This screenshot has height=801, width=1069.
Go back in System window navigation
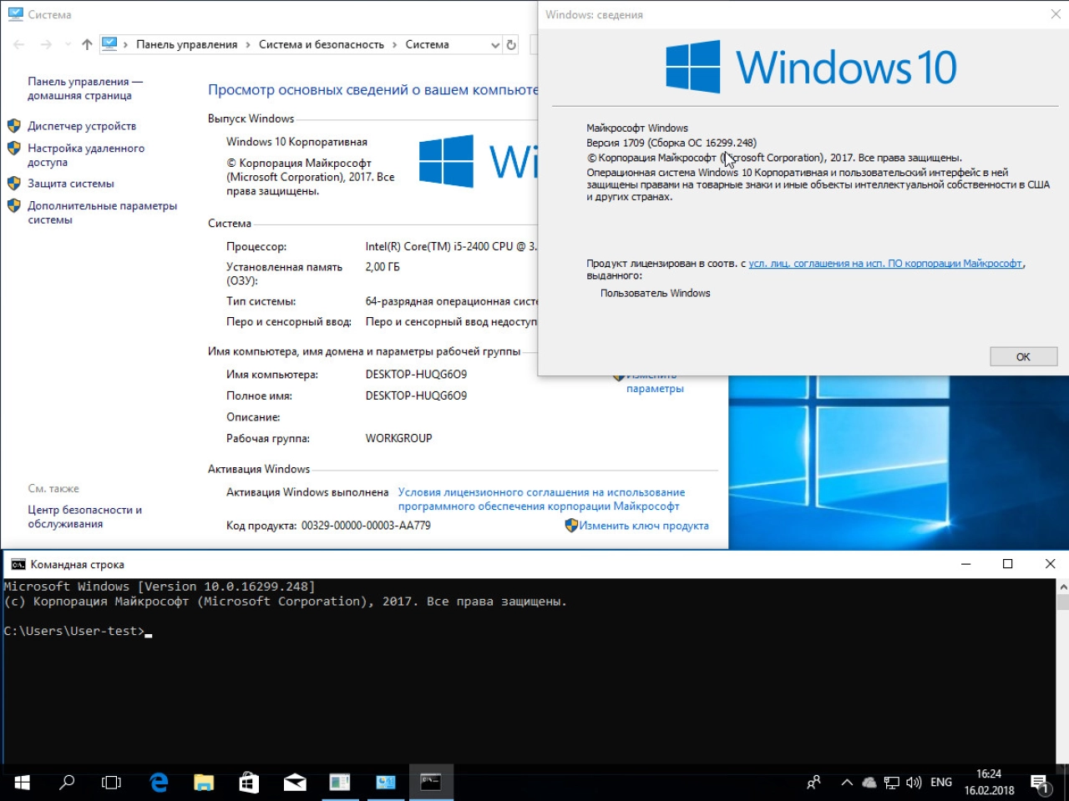click(x=19, y=44)
